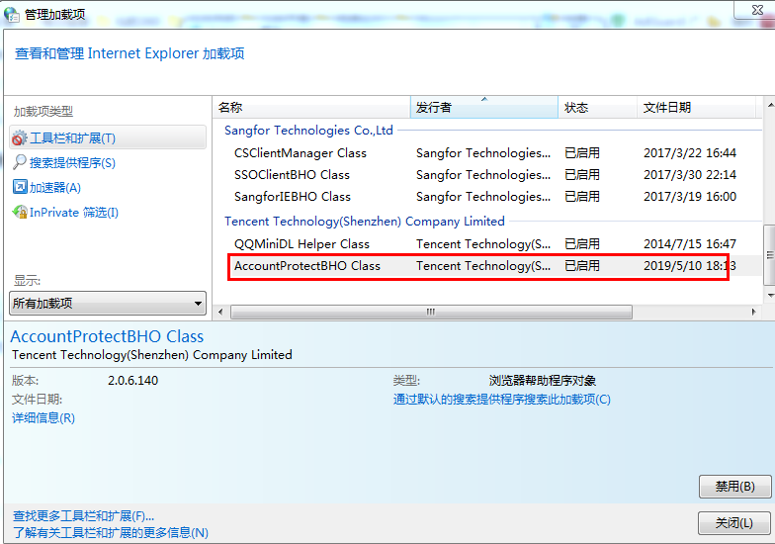775x544 pixels.
Task: Sort by the 发行者 column header
Action: (484, 107)
